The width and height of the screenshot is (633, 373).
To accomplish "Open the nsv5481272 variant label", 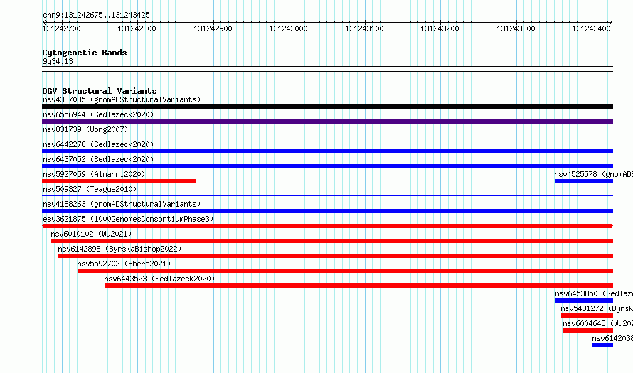I will 597,308.
